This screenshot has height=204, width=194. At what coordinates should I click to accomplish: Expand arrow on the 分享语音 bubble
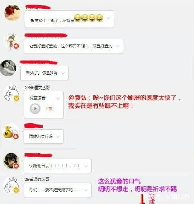tap(58, 98)
